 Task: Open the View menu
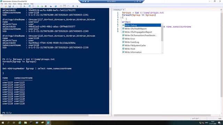10,4
